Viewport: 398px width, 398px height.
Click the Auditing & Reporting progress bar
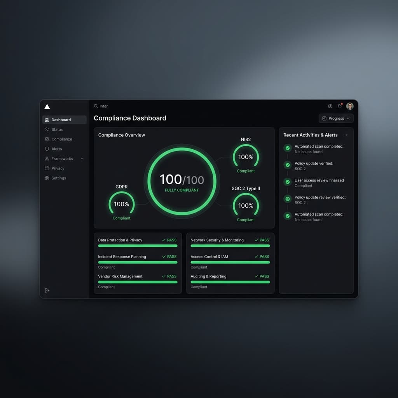[230, 282]
